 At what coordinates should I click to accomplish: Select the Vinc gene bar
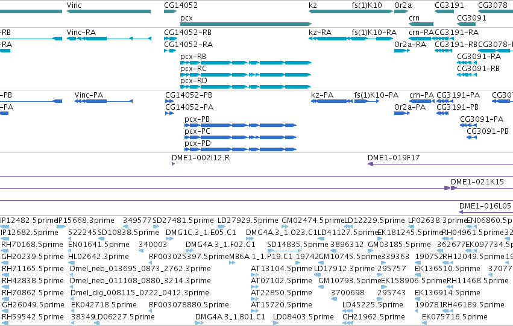click(x=109, y=11)
